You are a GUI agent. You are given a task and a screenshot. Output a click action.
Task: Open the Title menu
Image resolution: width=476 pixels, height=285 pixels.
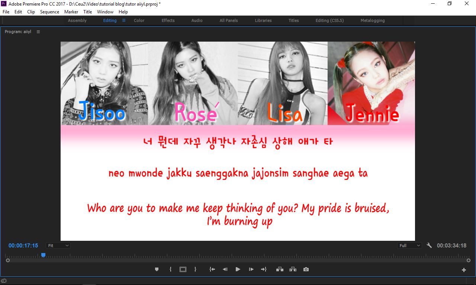pos(88,12)
